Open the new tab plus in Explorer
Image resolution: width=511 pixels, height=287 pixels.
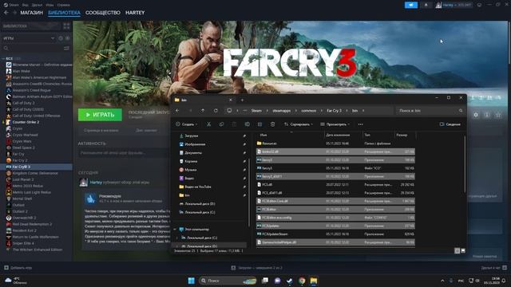click(242, 100)
